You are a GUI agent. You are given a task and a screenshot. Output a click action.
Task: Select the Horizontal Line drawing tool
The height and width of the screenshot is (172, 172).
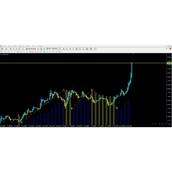click(x=12, y=52)
